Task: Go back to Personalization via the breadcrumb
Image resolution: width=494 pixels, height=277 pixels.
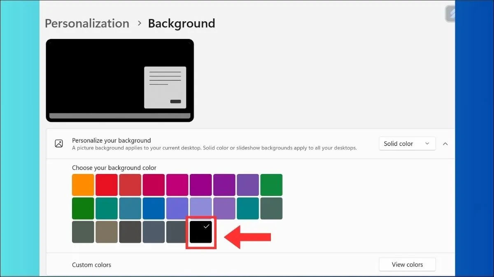Action: [x=87, y=23]
